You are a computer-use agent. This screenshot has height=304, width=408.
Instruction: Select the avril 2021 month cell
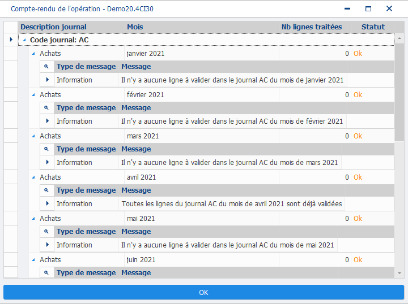click(x=202, y=177)
